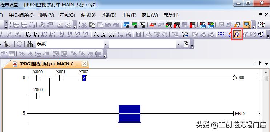Click the Undo arrow icon
The image size is (270, 132).
click(x=108, y=25)
